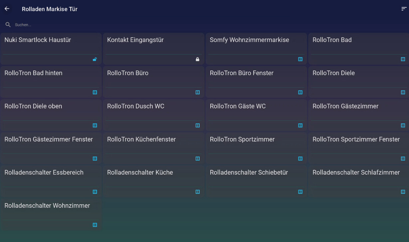409x242 pixels.
Task: Click the RolloTron Diele oben shutter icon
Action: pos(95,126)
